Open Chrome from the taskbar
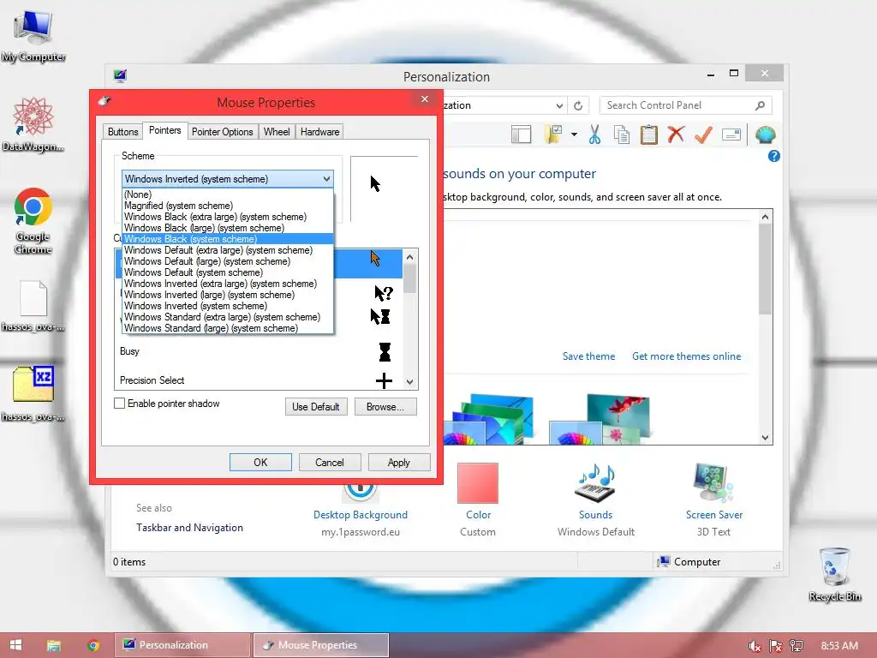 coord(92,645)
